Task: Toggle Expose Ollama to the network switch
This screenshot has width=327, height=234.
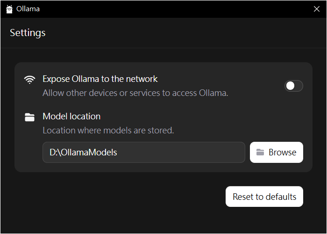Action: (x=294, y=86)
